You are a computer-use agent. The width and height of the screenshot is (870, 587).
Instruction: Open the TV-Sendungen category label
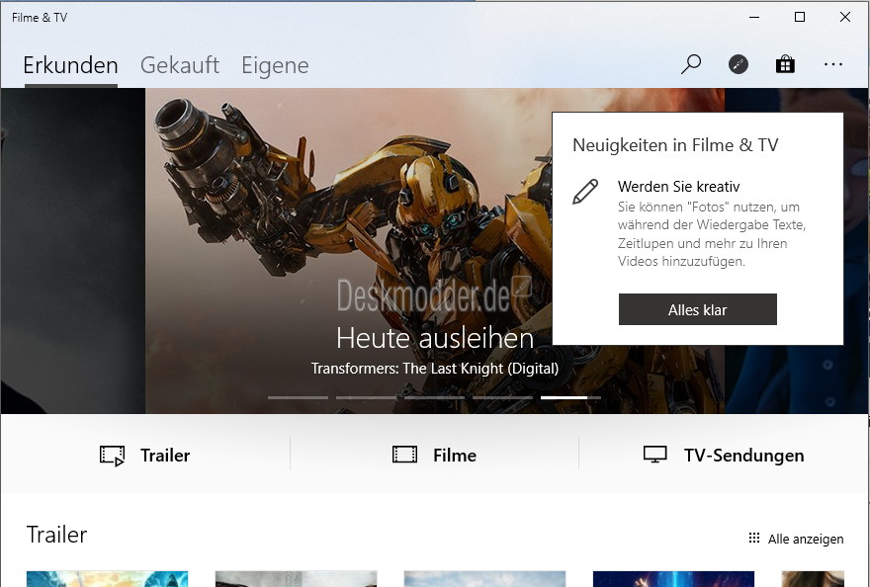744,456
